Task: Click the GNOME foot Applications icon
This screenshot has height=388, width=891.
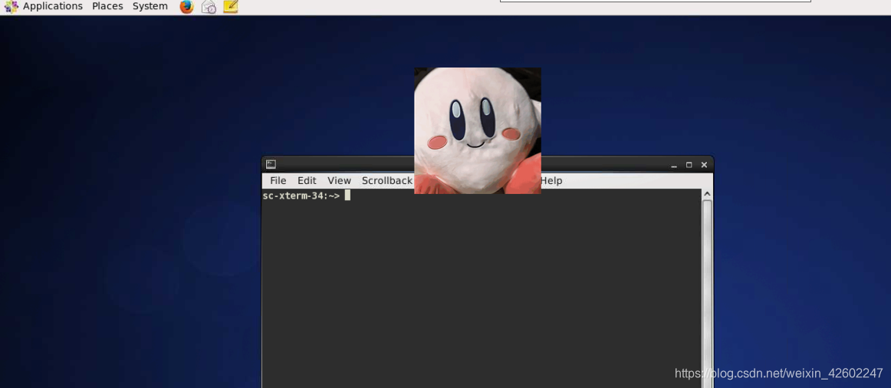Action: [x=11, y=7]
